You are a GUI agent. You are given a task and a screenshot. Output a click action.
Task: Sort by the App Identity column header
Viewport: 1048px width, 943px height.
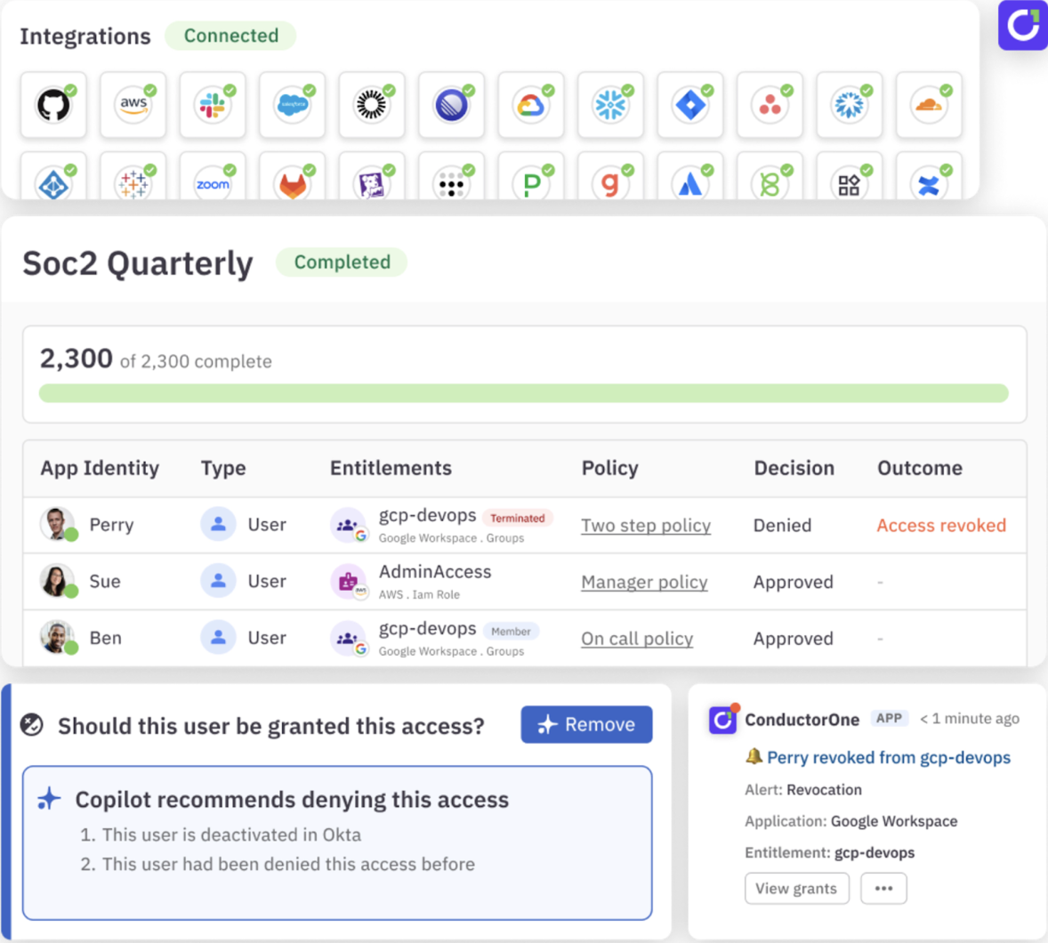pyautogui.click(x=100, y=468)
